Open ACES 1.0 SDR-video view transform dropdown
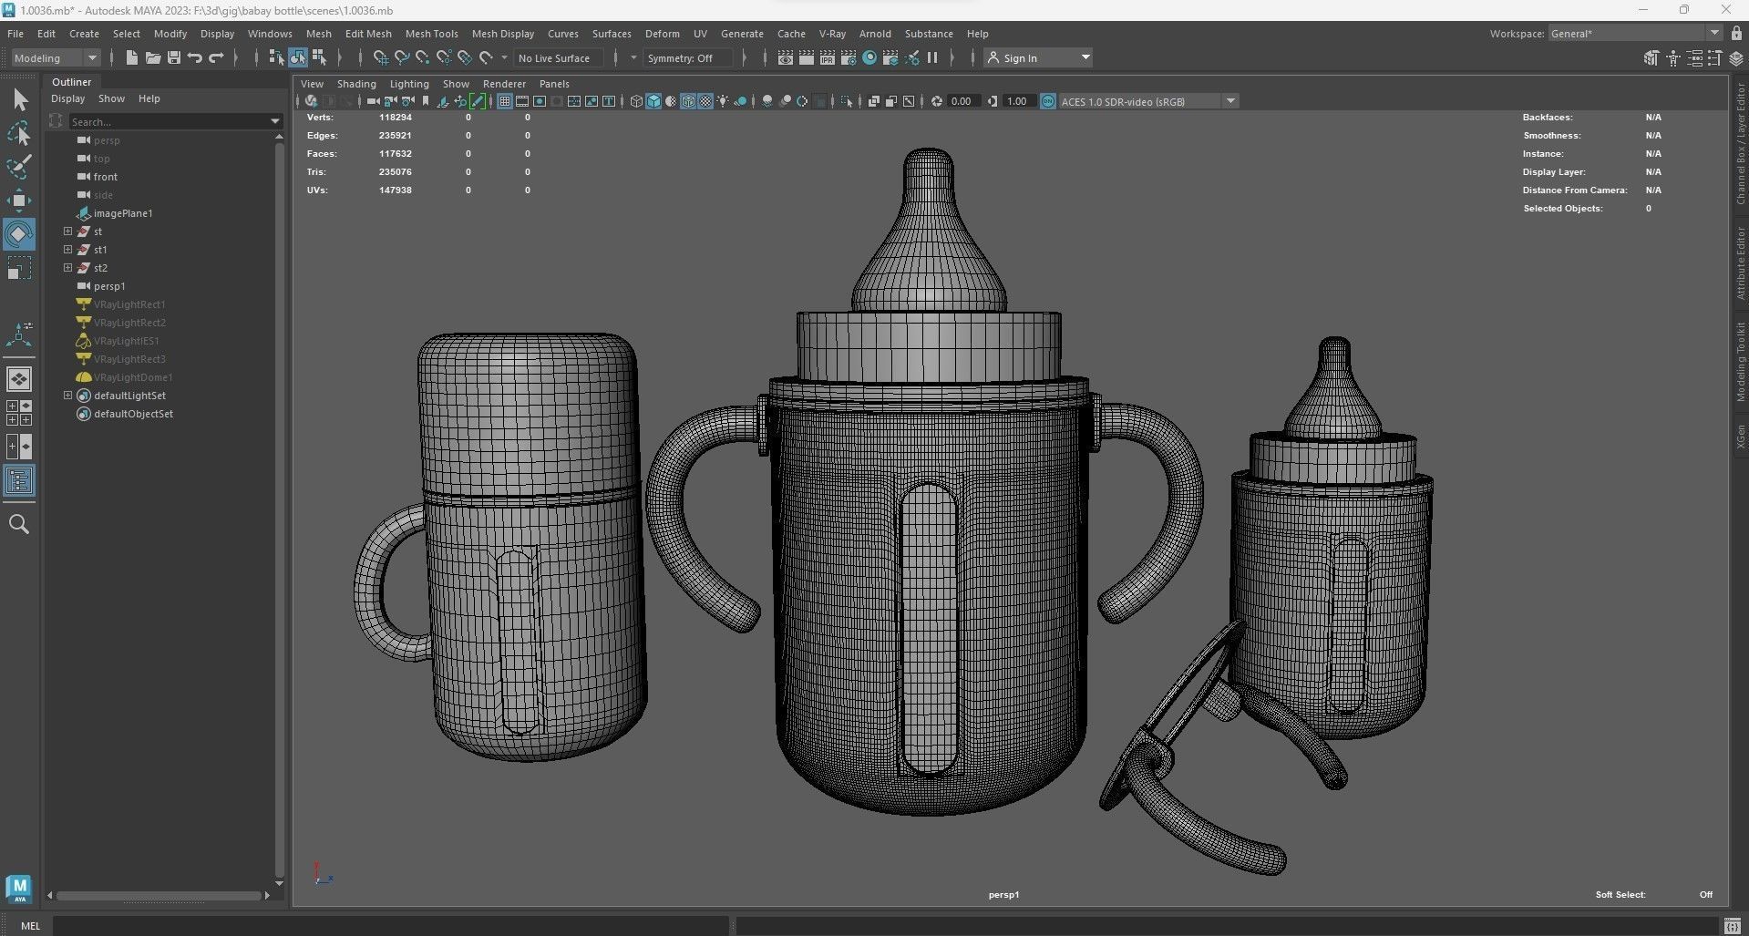The width and height of the screenshot is (1749, 936). click(x=1147, y=101)
